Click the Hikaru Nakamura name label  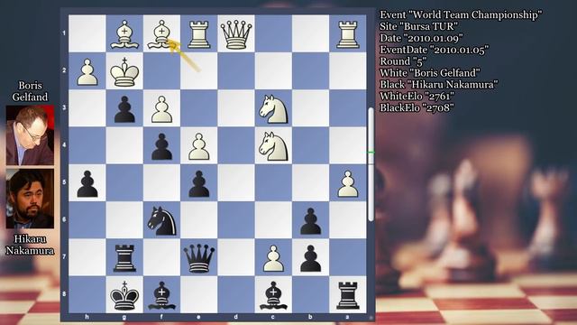(30, 245)
